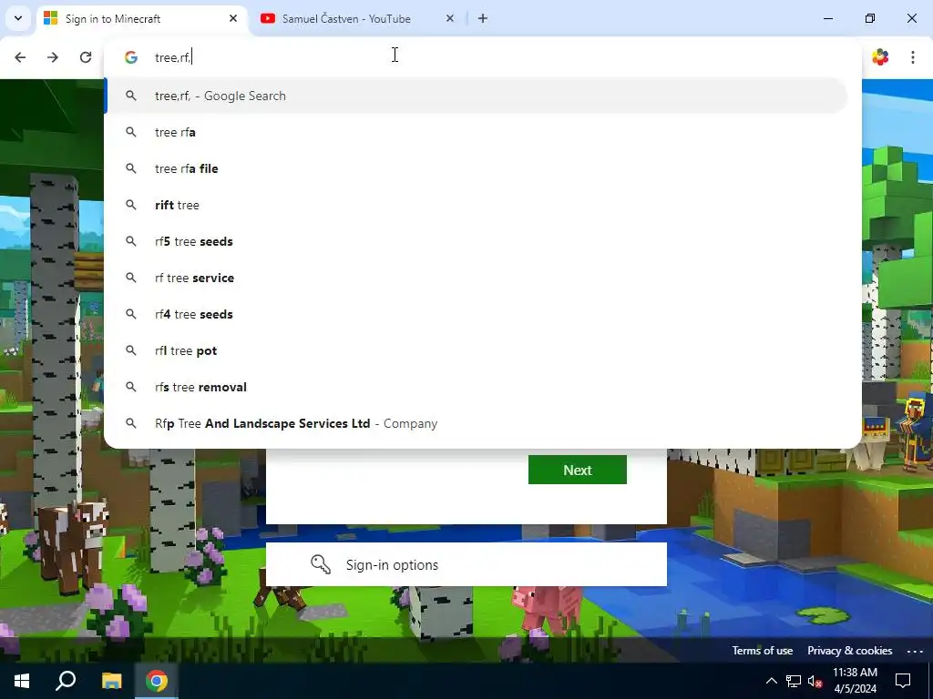
Task: Show hidden system tray icons
Action: point(771,681)
